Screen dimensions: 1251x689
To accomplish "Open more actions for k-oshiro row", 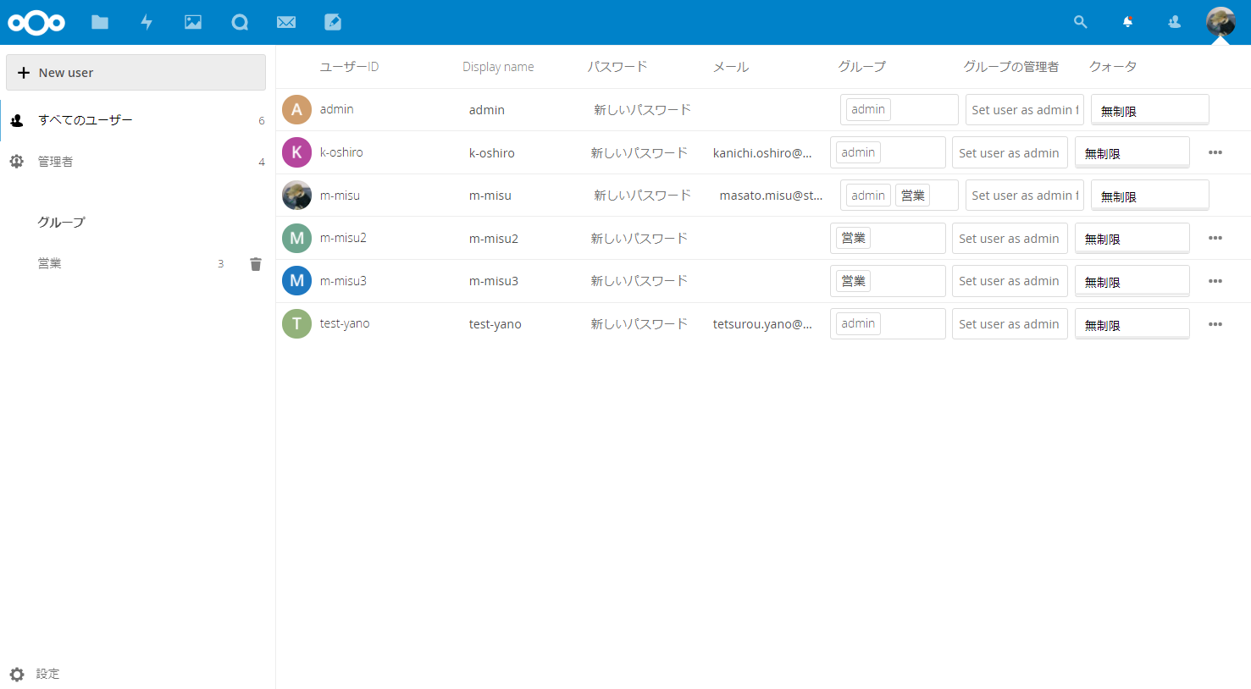I will pyautogui.click(x=1215, y=152).
